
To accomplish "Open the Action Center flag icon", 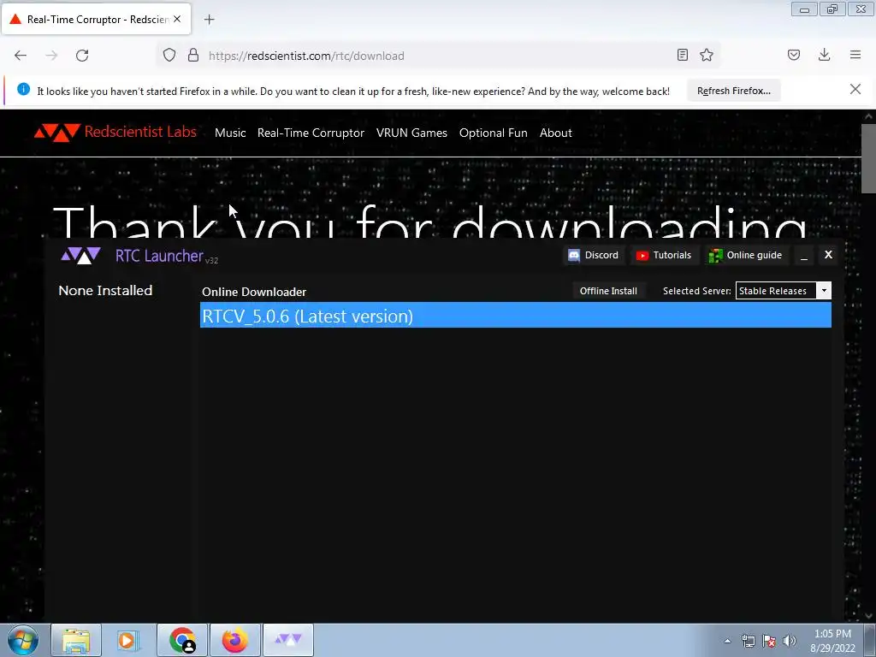I will point(769,641).
